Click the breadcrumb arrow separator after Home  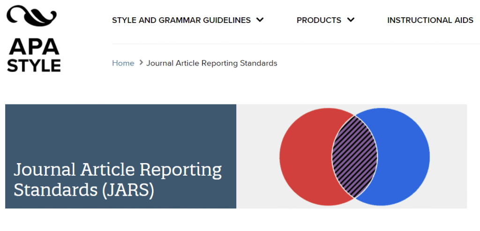(x=141, y=63)
